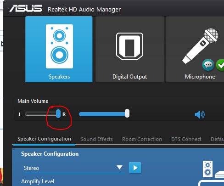The height and width of the screenshot is (186, 224).
Task: Click the Realtek HD Audio Manager title
Action: 84,10
